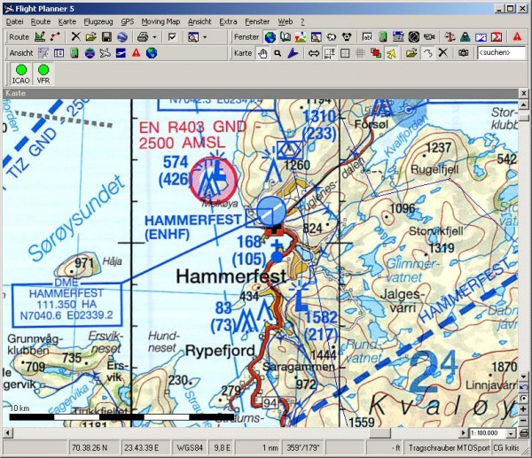Click the X icon in Karte toolbar
Image resolution: width=532 pixels, height=458 pixels.
(442, 53)
